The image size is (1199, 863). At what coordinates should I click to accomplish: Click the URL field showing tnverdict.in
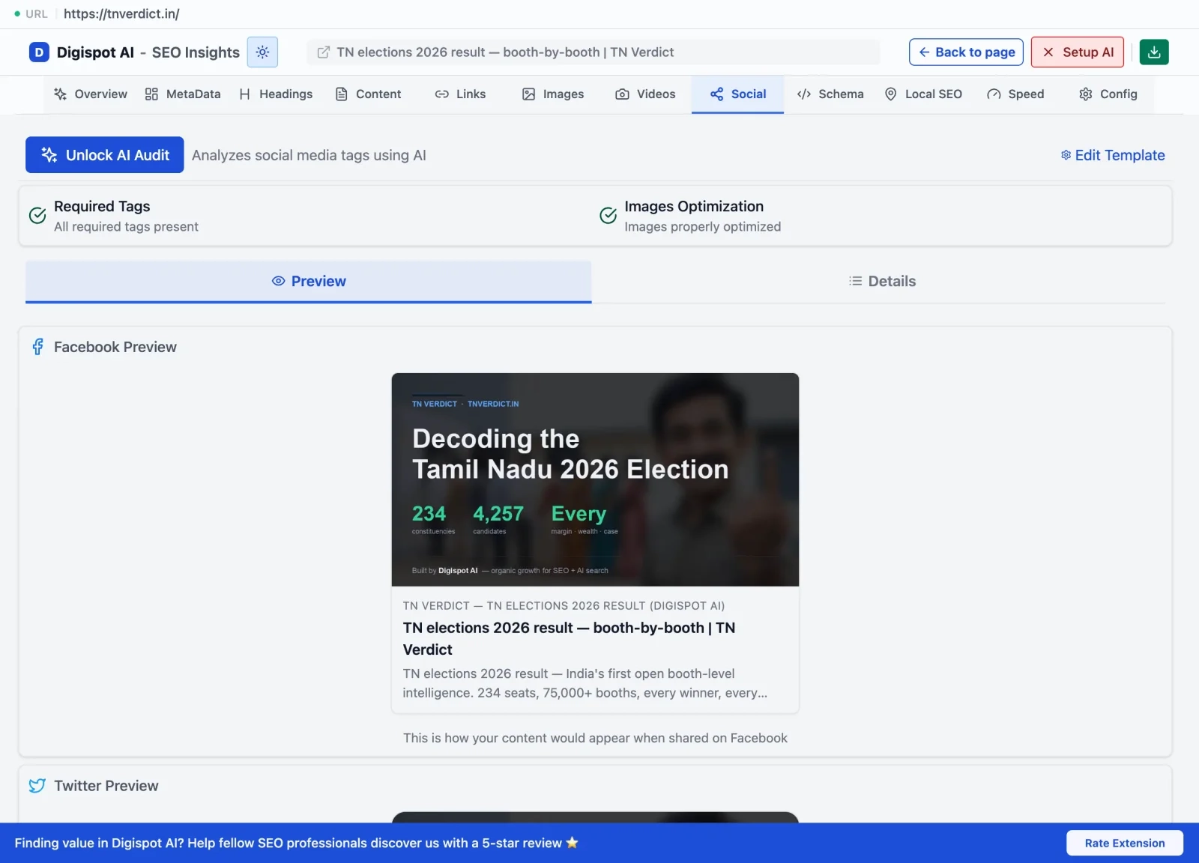pyautogui.click(x=121, y=13)
